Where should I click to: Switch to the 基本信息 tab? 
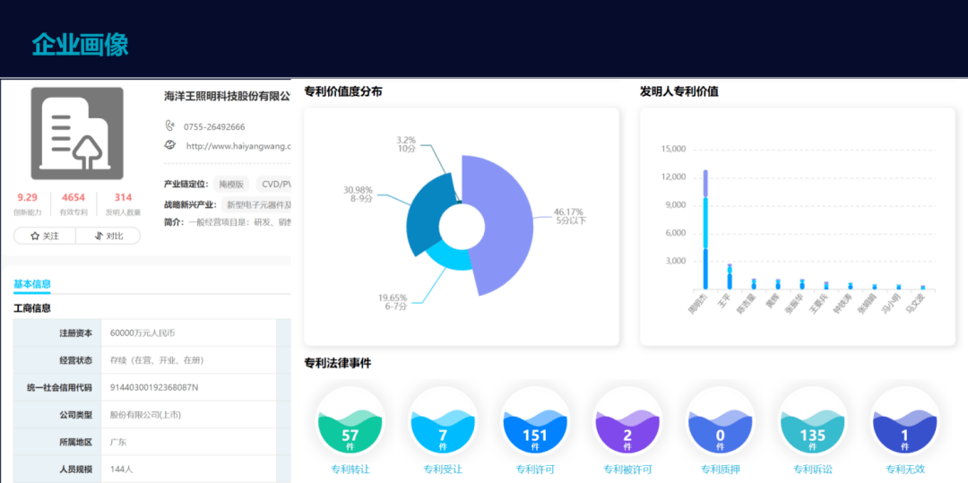(x=32, y=284)
